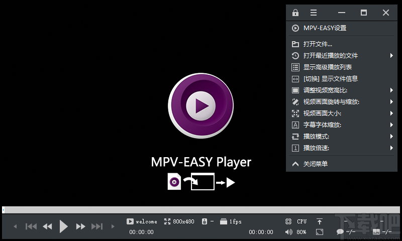Expand 视频画面旋转与缩放 submenu arrow
This screenshot has height=241, width=402.
point(391,102)
